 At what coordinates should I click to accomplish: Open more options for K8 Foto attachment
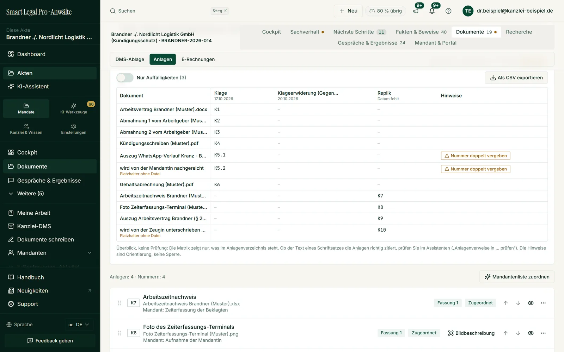coord(543,333)
